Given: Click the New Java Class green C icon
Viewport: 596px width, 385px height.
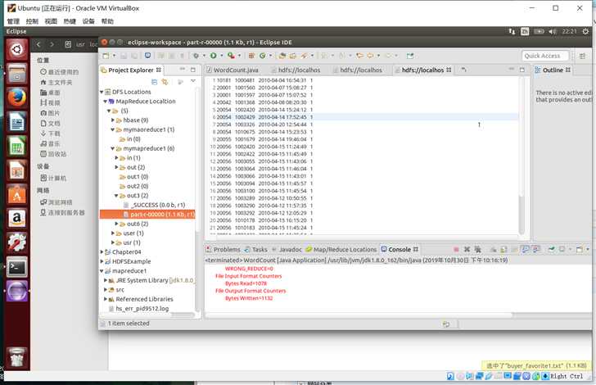Looking at the screenshot, I should (262, 56).
